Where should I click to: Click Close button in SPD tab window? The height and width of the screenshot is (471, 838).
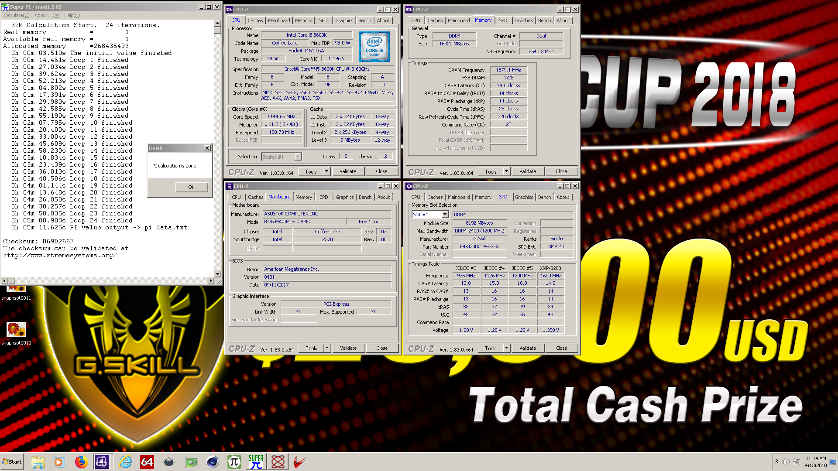(x=561, y=348)
